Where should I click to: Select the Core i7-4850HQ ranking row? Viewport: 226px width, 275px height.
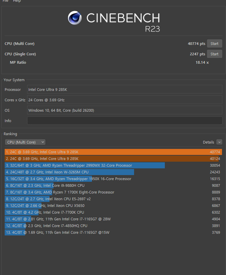click(113, 226)
